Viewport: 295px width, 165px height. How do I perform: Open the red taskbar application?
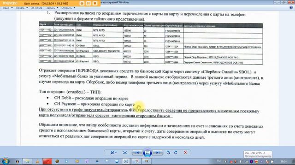pos(47,161)
